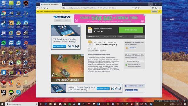This screenshot has width=188, height=106.
Task: Open Google Chrome from the desktop
Action: (4, 14)
